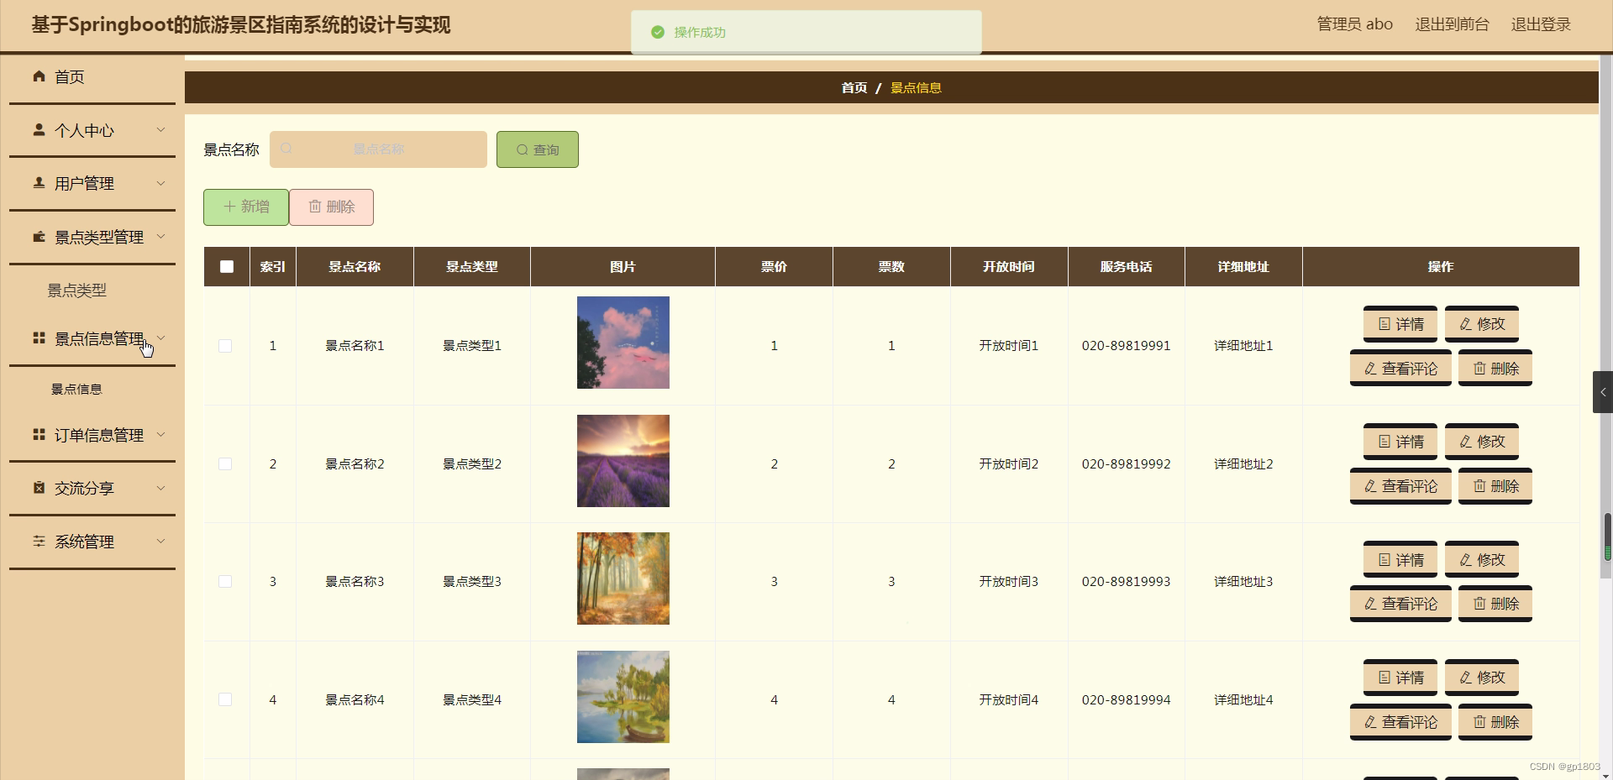Click the lavender field image thumbnail for 景点名称2
Viewport: 1613px width, 780px height.
[623, 460]
